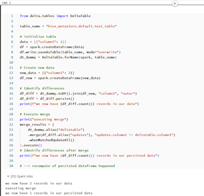Click the df_new = spark.createDataFrame line
204x196 pixels.
click(60, 78)
